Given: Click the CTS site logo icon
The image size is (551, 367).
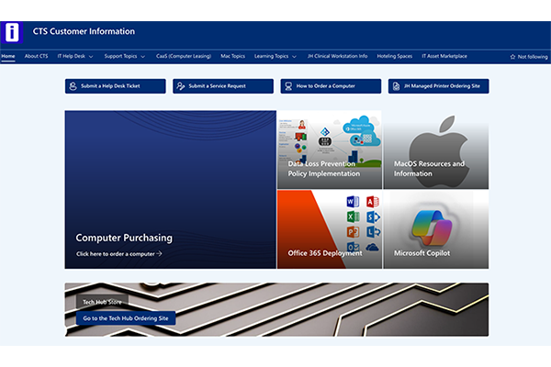Looking at the screenshot, I should [12, 32].
